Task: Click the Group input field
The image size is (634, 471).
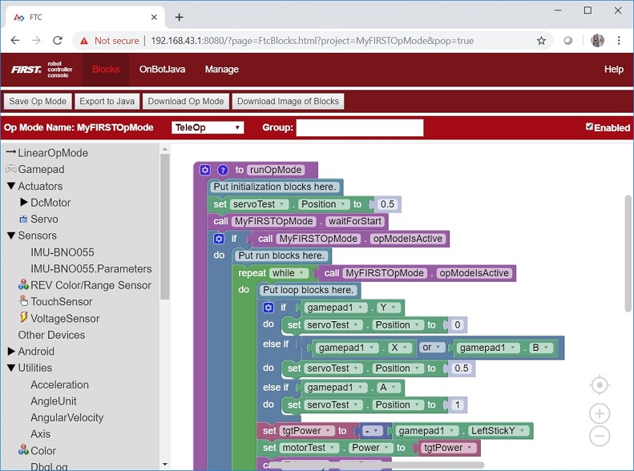Action: (x=359, y=127)
